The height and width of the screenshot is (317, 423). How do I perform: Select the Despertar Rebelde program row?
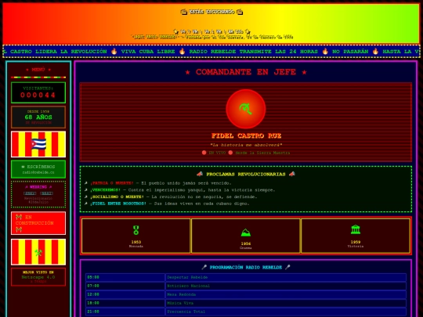286,277
